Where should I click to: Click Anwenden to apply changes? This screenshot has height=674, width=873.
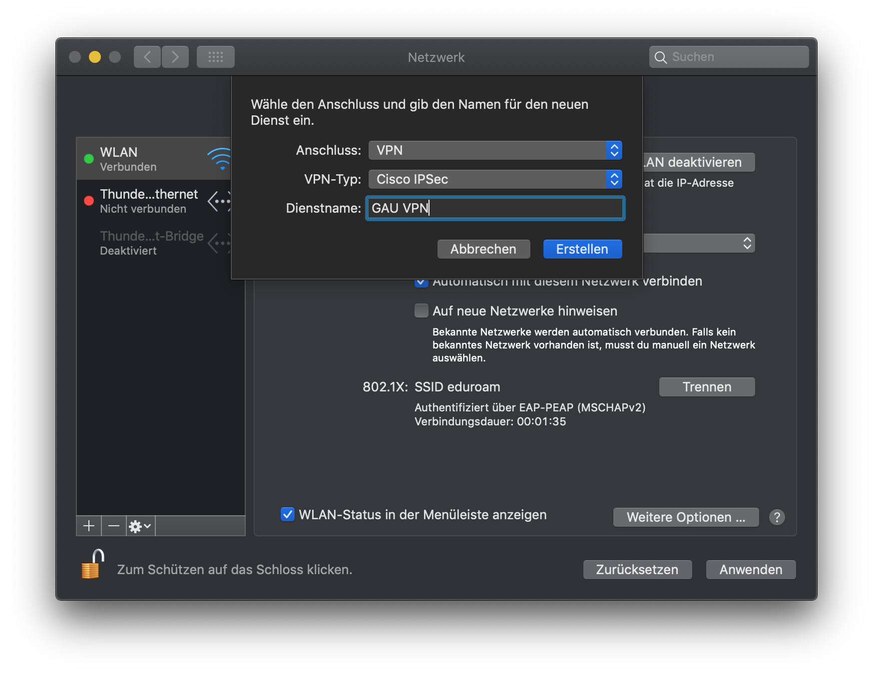click(751, 570)
